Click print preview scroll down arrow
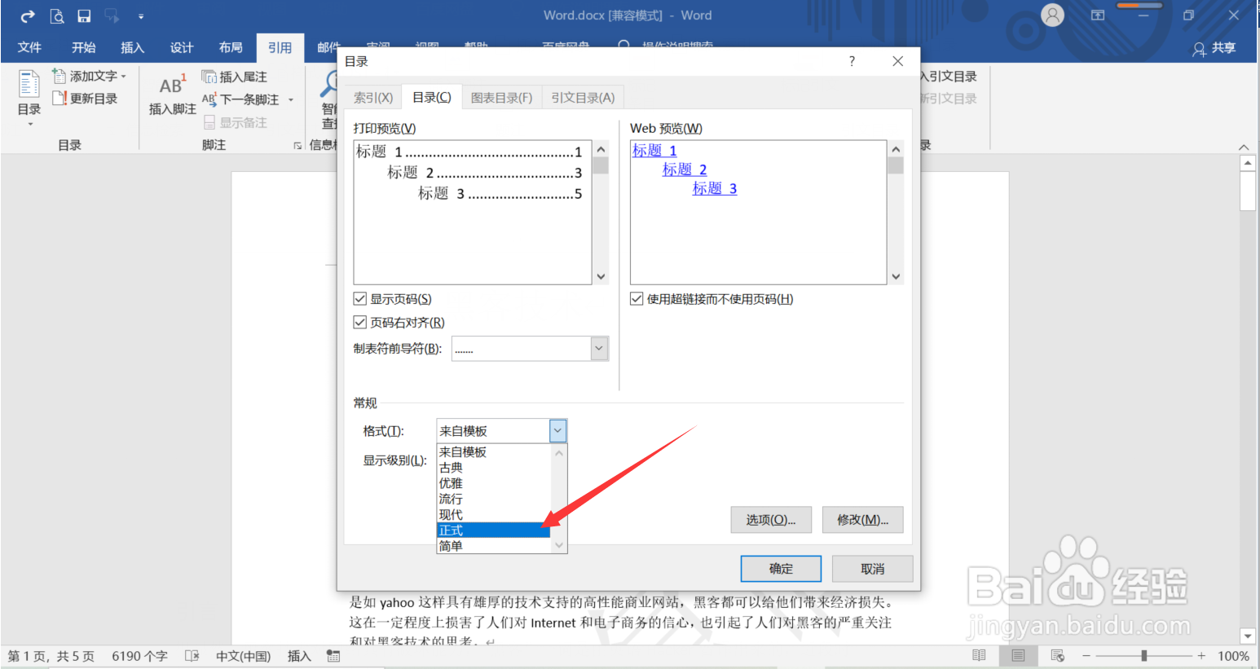 pos(601,276)
